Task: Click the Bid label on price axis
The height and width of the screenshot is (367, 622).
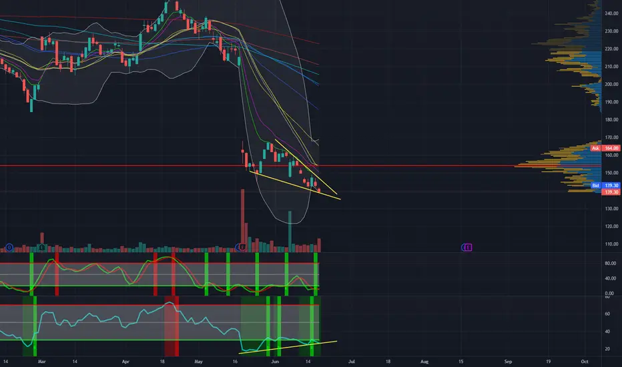Action: click(x=595, y=186)
